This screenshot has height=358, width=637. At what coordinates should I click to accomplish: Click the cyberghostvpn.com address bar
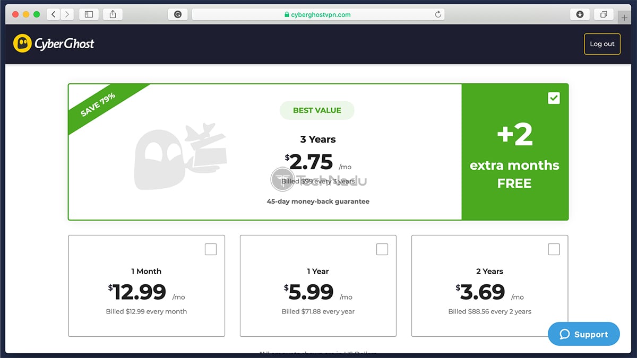click(x=318, y=14)
